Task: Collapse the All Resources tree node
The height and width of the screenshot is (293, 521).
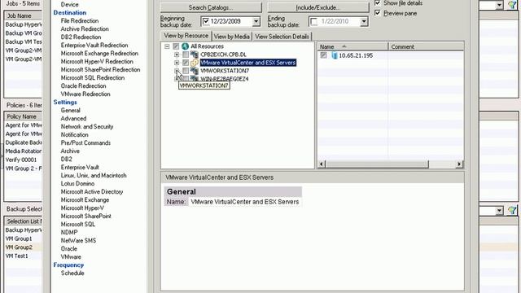Action: [x=167, y=46]
